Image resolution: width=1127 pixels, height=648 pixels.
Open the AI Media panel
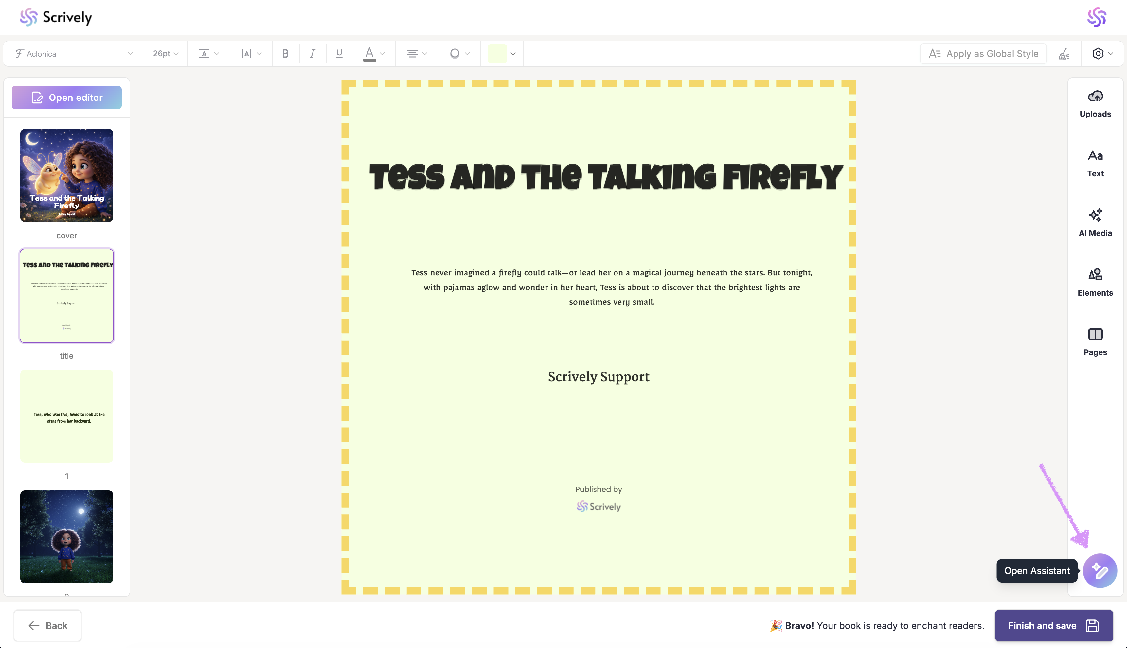[1095, 223]
